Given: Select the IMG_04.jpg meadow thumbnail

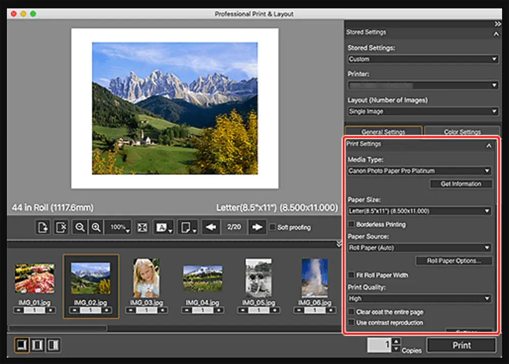Looking at the screenshot, I should pyautogui.click(x=203, y=279).
